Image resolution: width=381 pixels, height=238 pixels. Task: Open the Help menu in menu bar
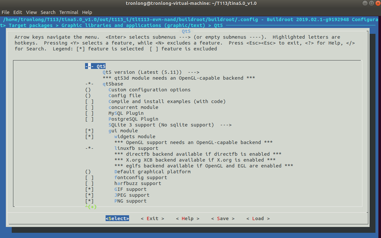point(87,12)
